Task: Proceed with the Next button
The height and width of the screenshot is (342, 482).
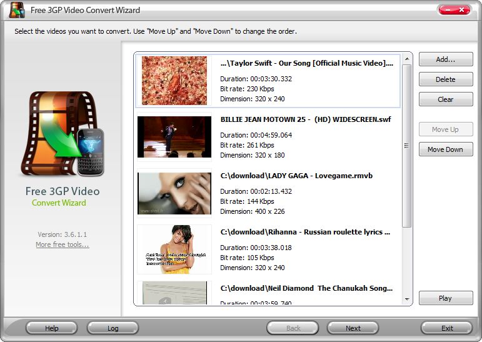Action: point(353,328)
